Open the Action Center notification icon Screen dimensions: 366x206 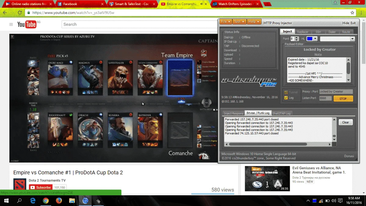[x=340, y=201]
